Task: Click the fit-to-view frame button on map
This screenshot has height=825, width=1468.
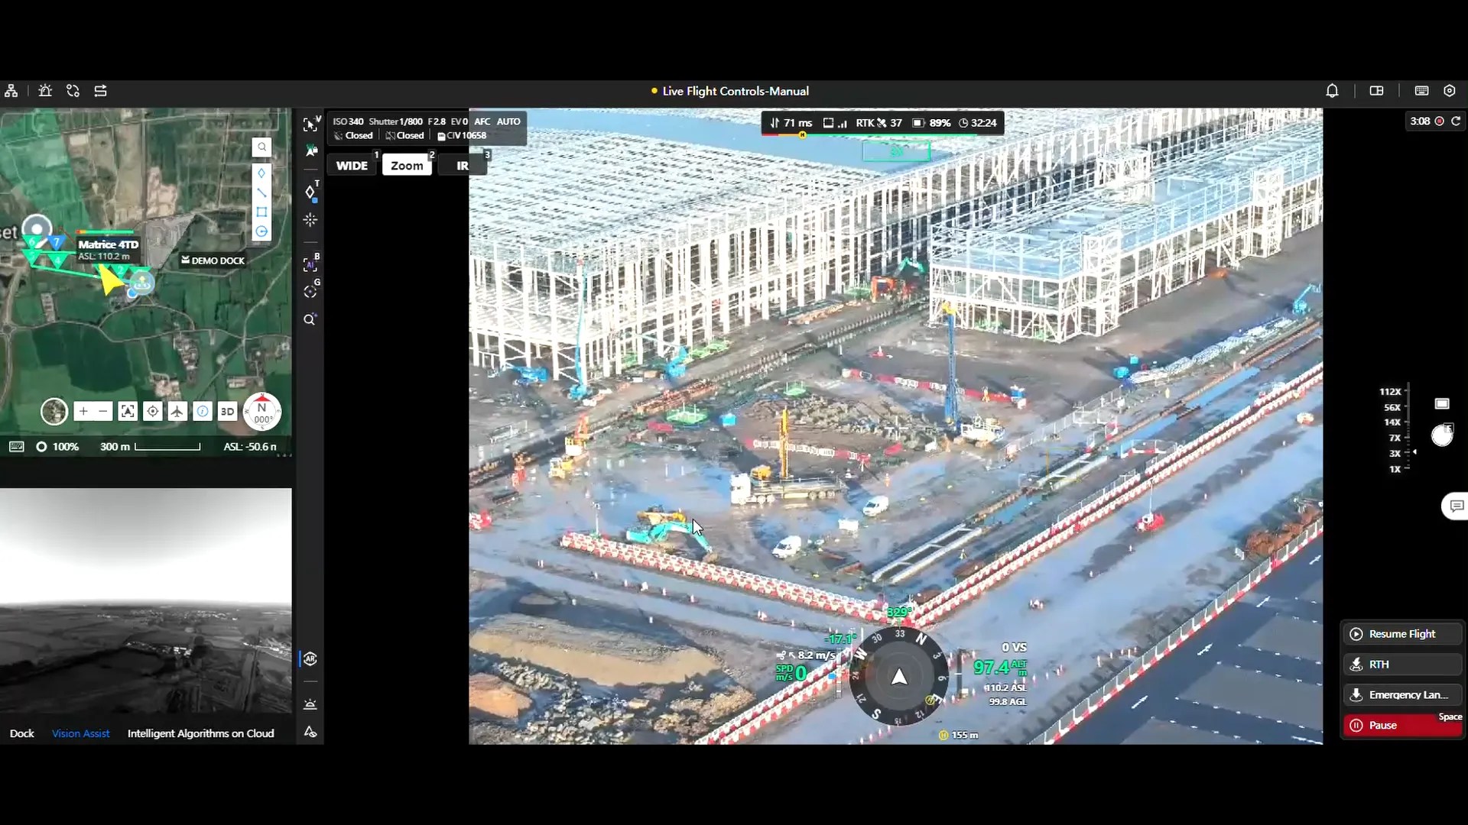Action: pyautogui.click(x=128, y=412)
